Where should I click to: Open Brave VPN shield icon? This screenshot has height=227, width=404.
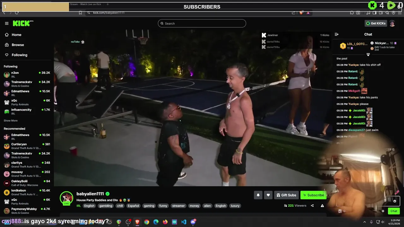point(393,13)
